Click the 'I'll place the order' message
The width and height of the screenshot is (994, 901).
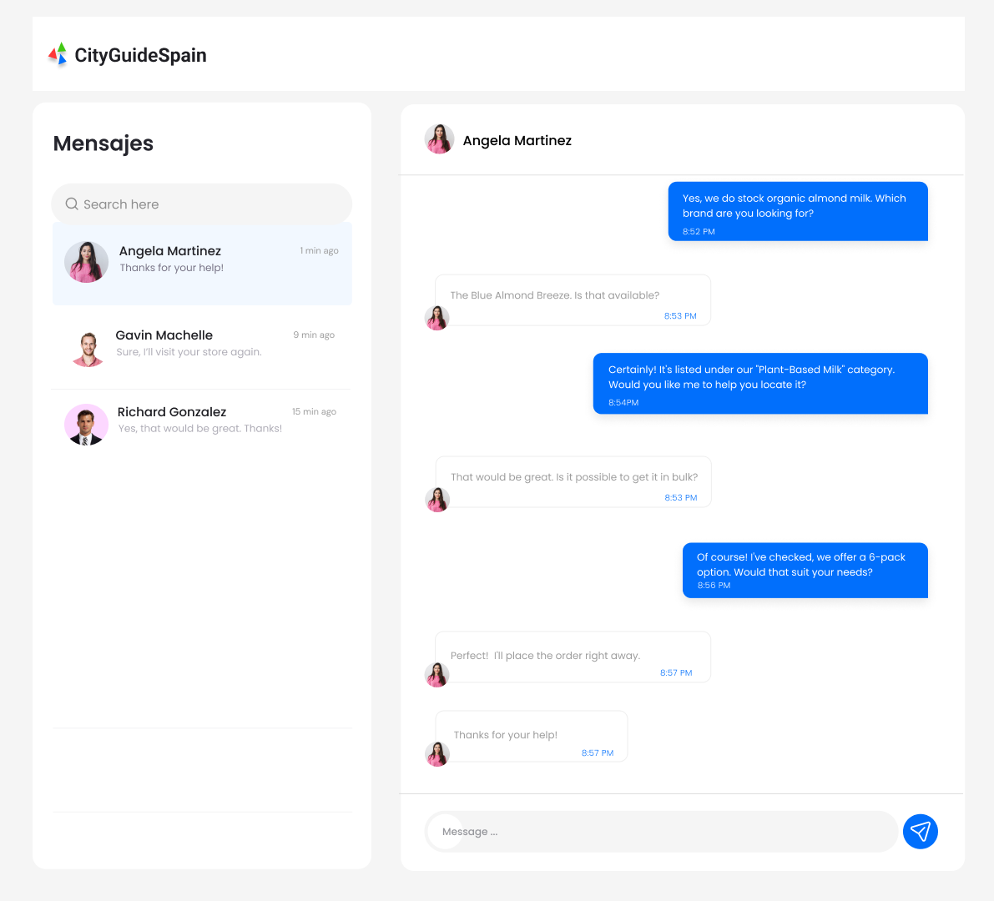[x=573, y=657]
